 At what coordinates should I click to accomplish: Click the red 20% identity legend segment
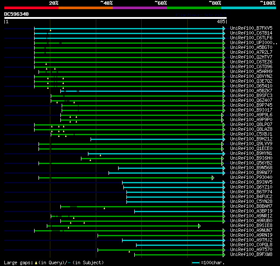(x=31, y=8)
